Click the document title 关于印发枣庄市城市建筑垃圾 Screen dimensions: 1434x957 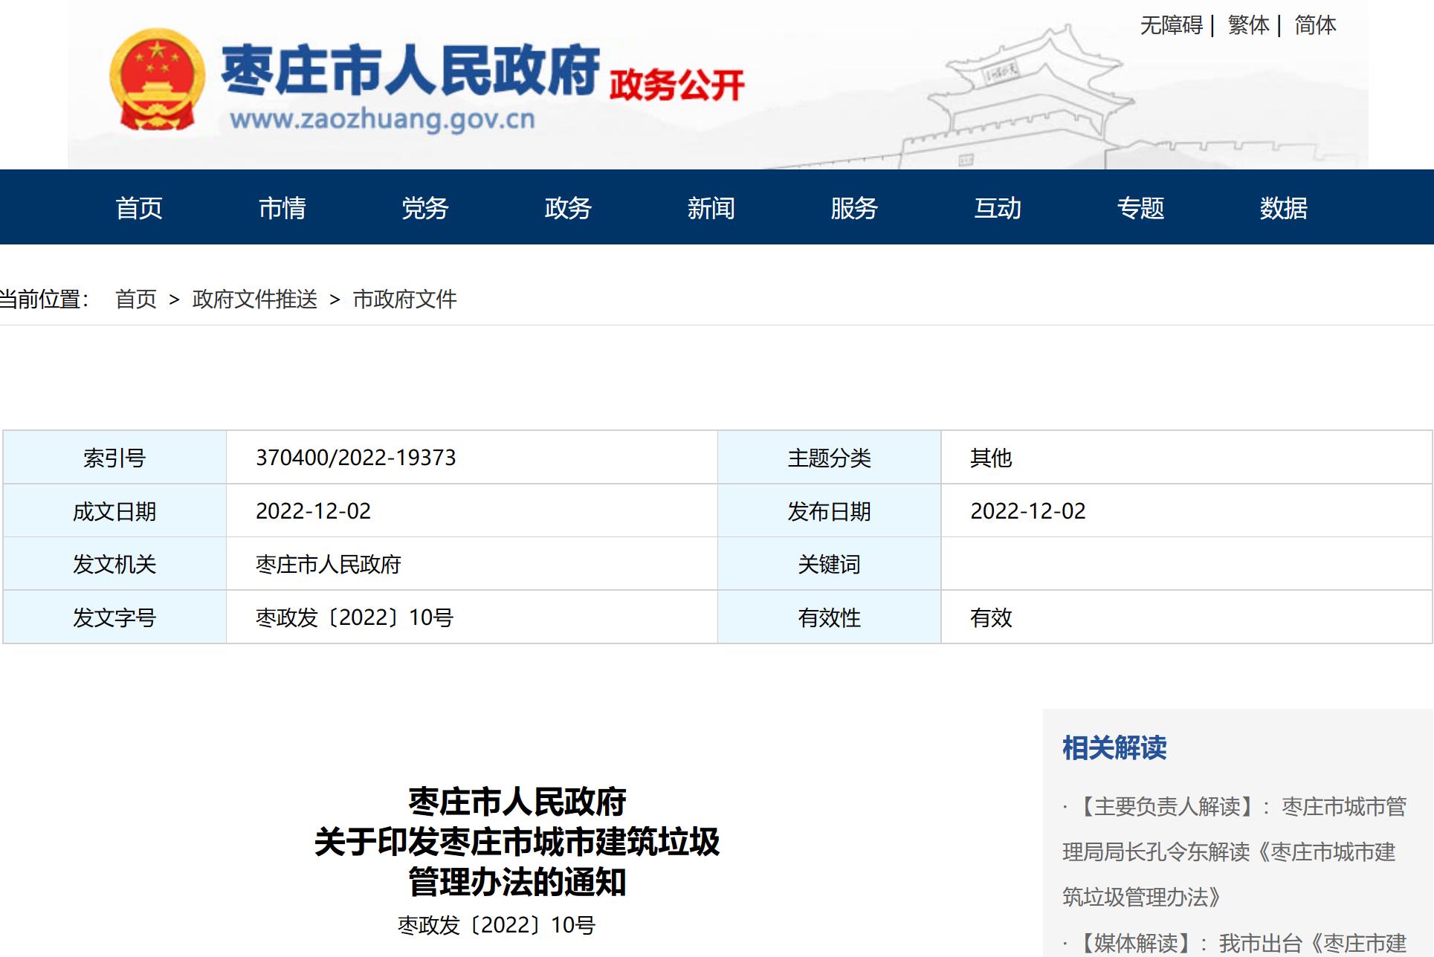tap(517, 842)
